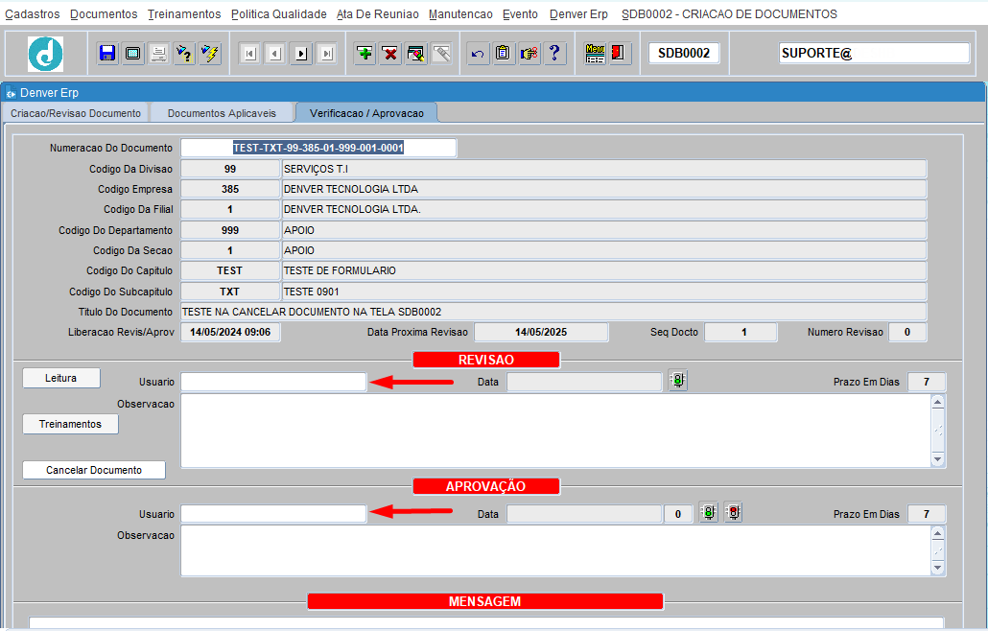
Task: Click the Aprovação Usuario input field
Action: pyautogui.click(x=273, y=514)
